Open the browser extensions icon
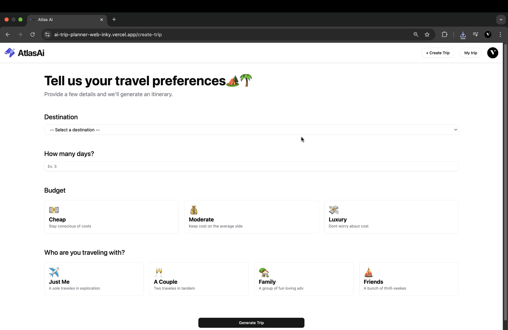This screenshot has width=508, height=330. click(444, 35)
